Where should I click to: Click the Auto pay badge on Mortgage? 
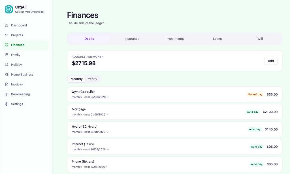click(x=253, y=112)
